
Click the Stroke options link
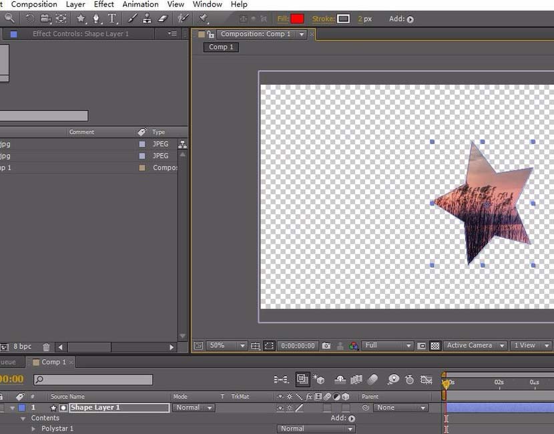(x=322, y=19)
